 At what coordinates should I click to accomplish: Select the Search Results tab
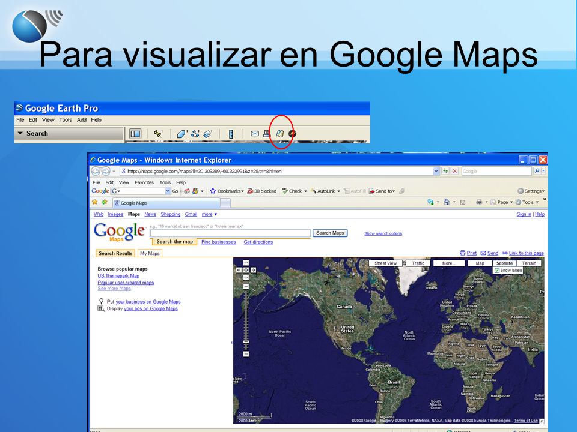pos(115,253)
